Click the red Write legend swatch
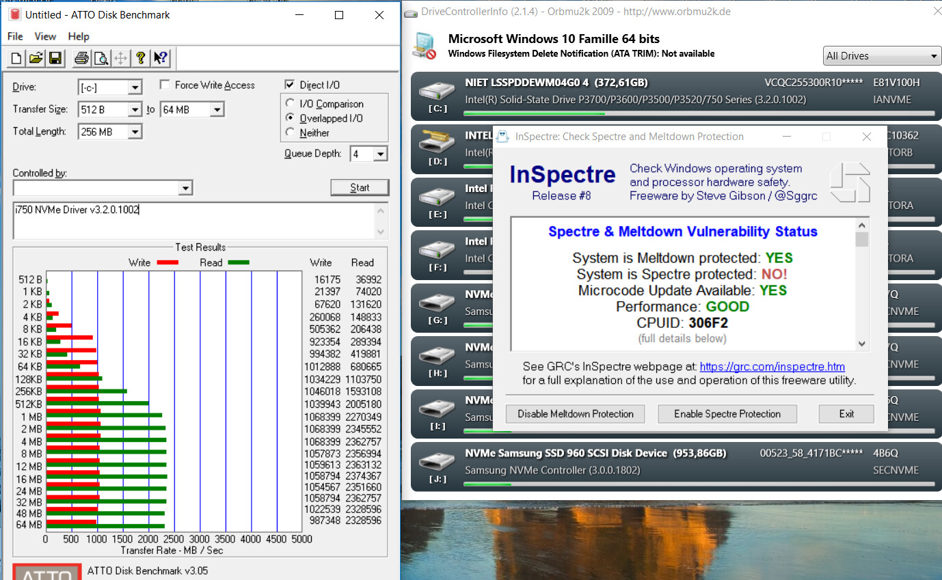Image resolution: width=942 pixels, height=580 pixels. [x=167, y=262]
